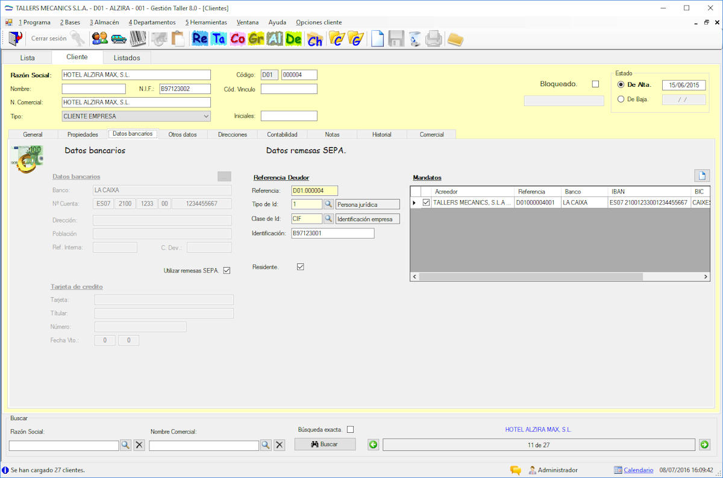Click magnifier beside Tipo de Id field

(x=329, y=204)
